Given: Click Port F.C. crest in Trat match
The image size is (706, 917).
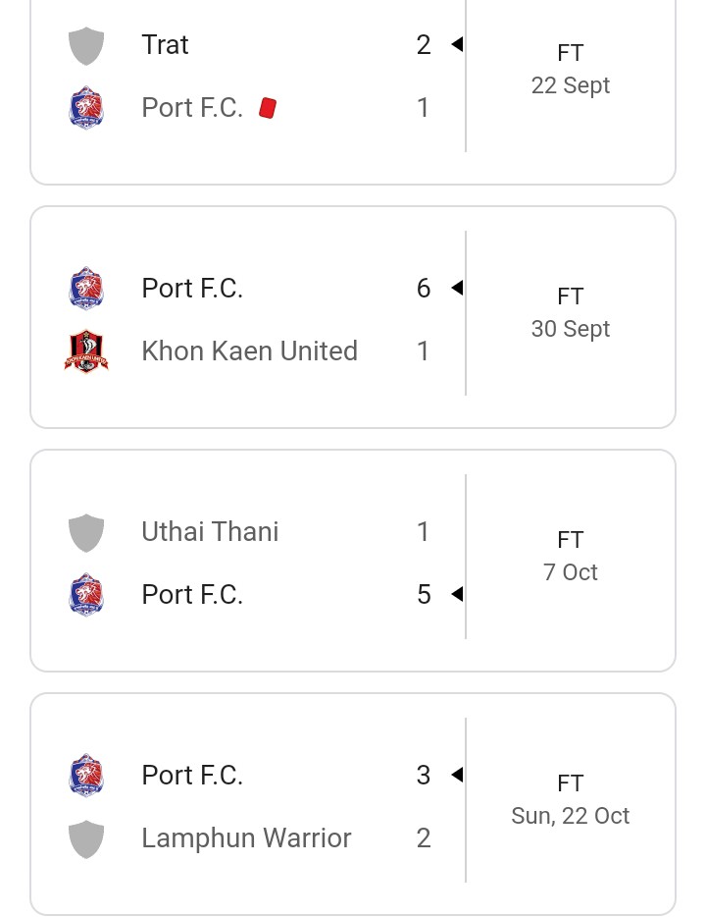Looking at the screenshot, I should pyautogui.click(x=86, y=108).
